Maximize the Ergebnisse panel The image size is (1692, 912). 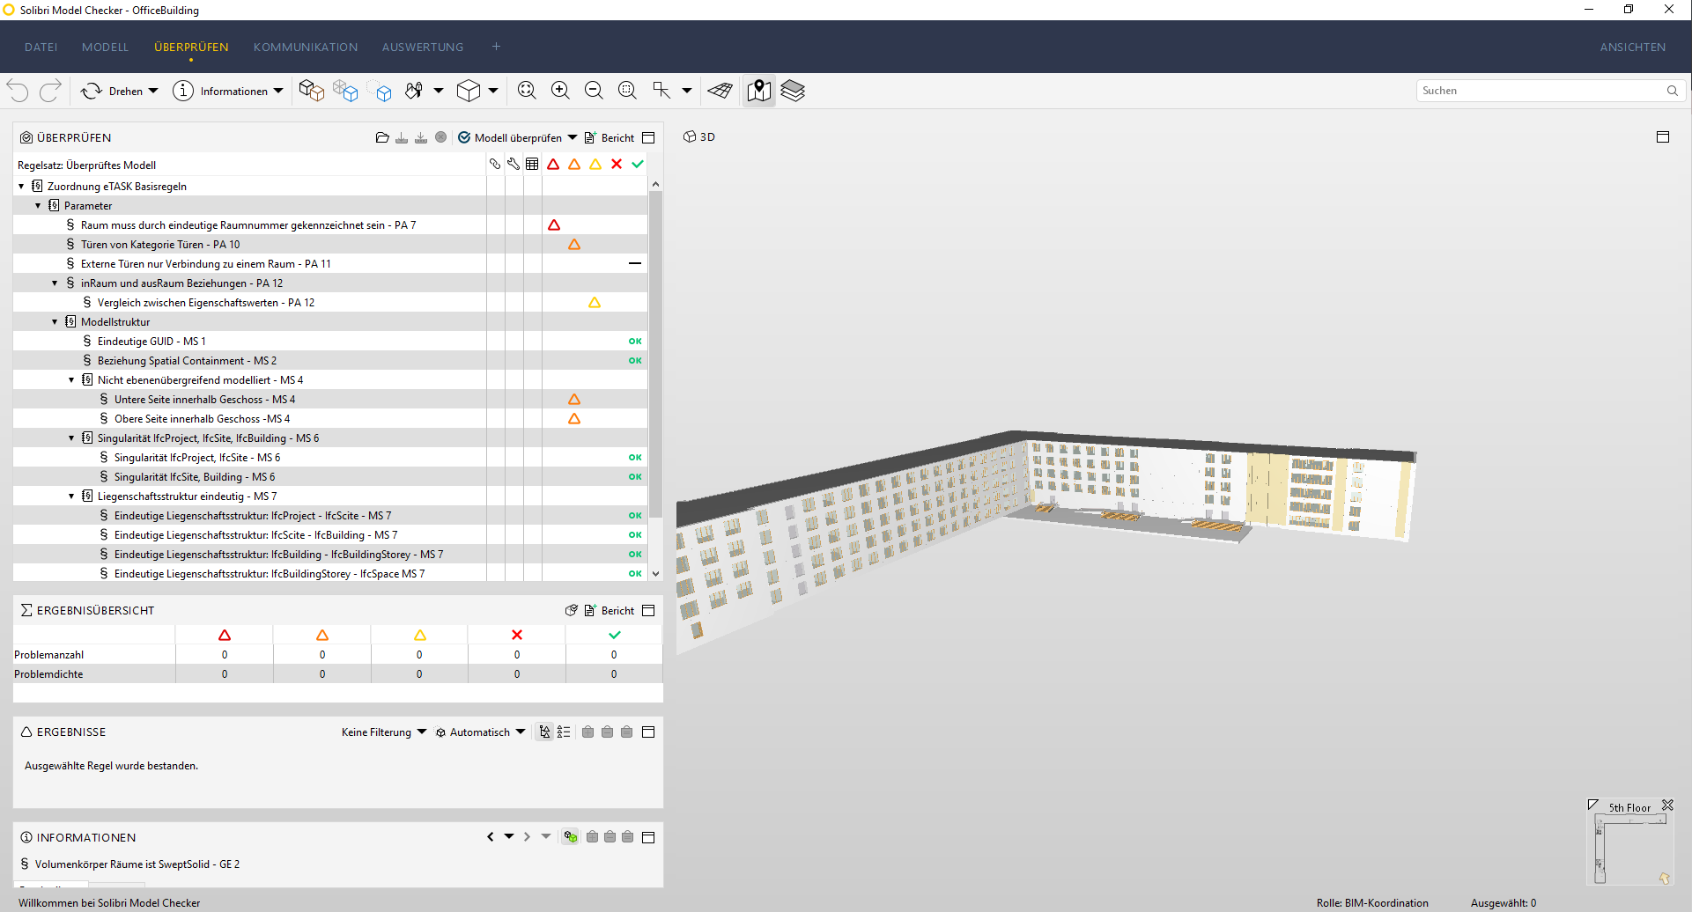click(x=649, y=732)
